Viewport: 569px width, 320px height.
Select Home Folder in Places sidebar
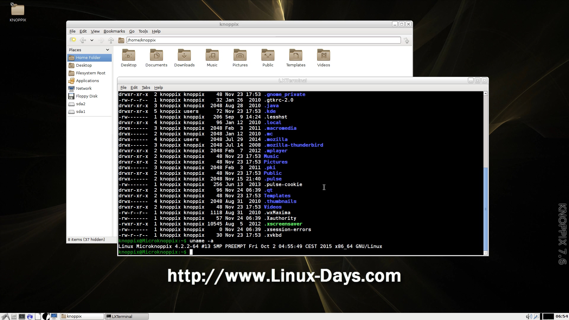pyautogui.click(x=89, y=57)
